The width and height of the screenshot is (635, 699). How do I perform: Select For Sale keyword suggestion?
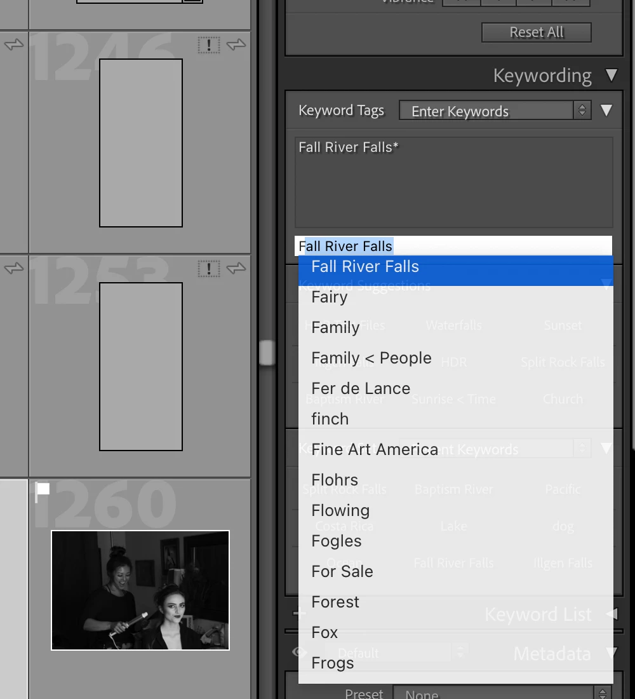[455, 571]
